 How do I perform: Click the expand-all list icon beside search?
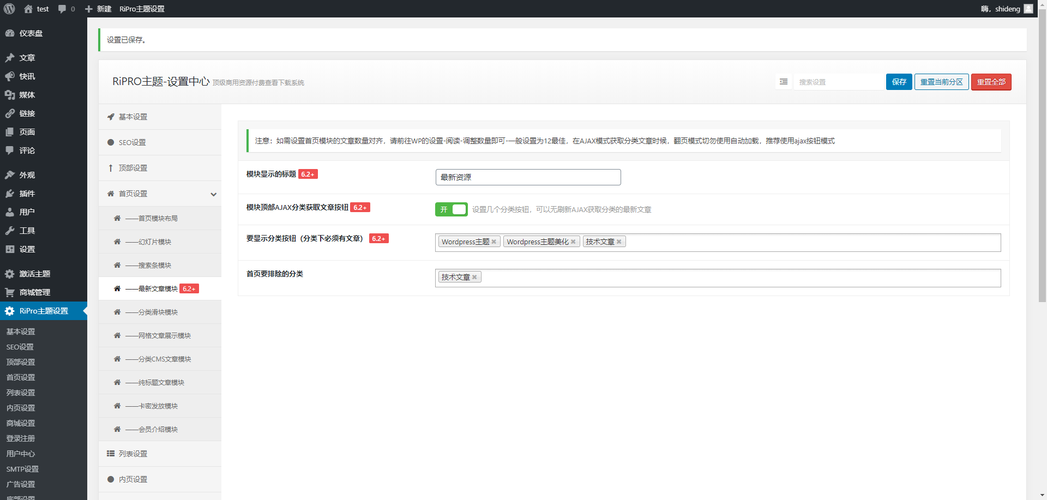pos(784,82)
